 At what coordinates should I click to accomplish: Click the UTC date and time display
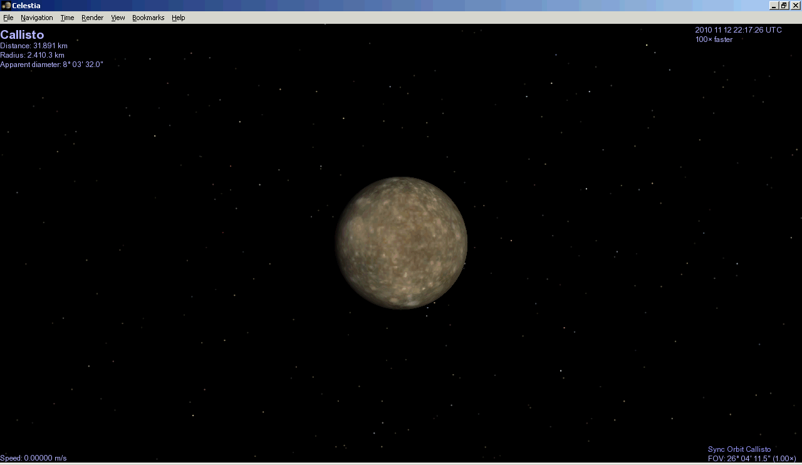738,30
